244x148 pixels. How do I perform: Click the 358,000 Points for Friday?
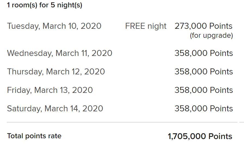tap(204, 90)
